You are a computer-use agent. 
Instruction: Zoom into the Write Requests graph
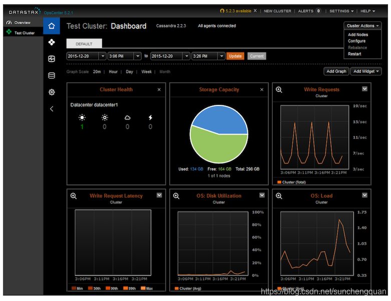pyautogui.click(x=279, y=89)
